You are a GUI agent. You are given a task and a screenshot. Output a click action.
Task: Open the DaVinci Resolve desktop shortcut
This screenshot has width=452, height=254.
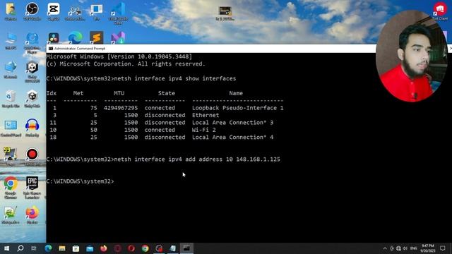(x=54, y=38)
